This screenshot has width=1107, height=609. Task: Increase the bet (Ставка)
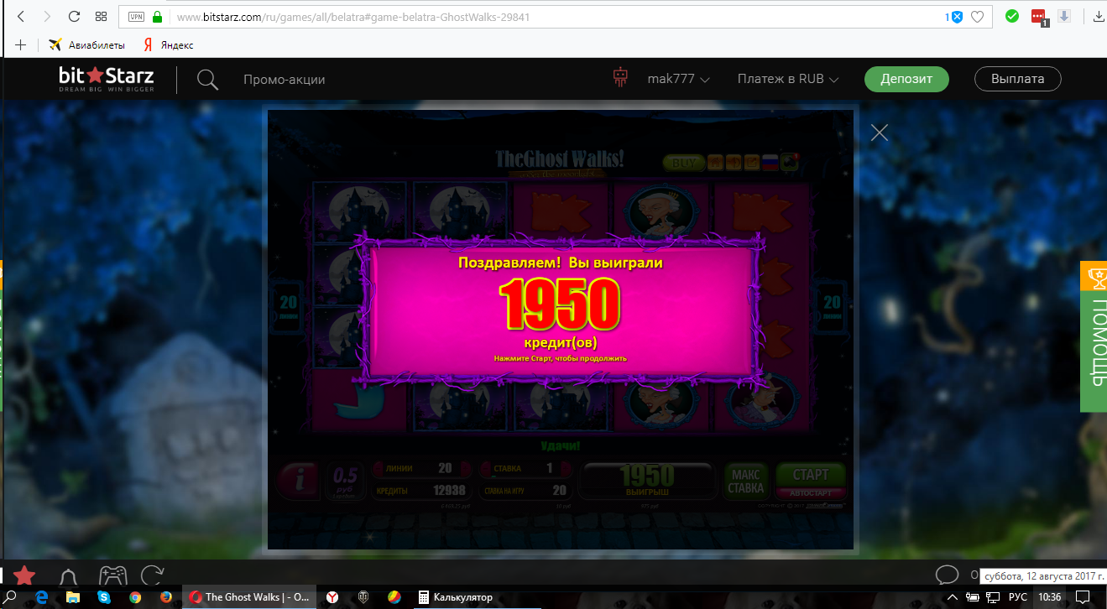[565, 469]
